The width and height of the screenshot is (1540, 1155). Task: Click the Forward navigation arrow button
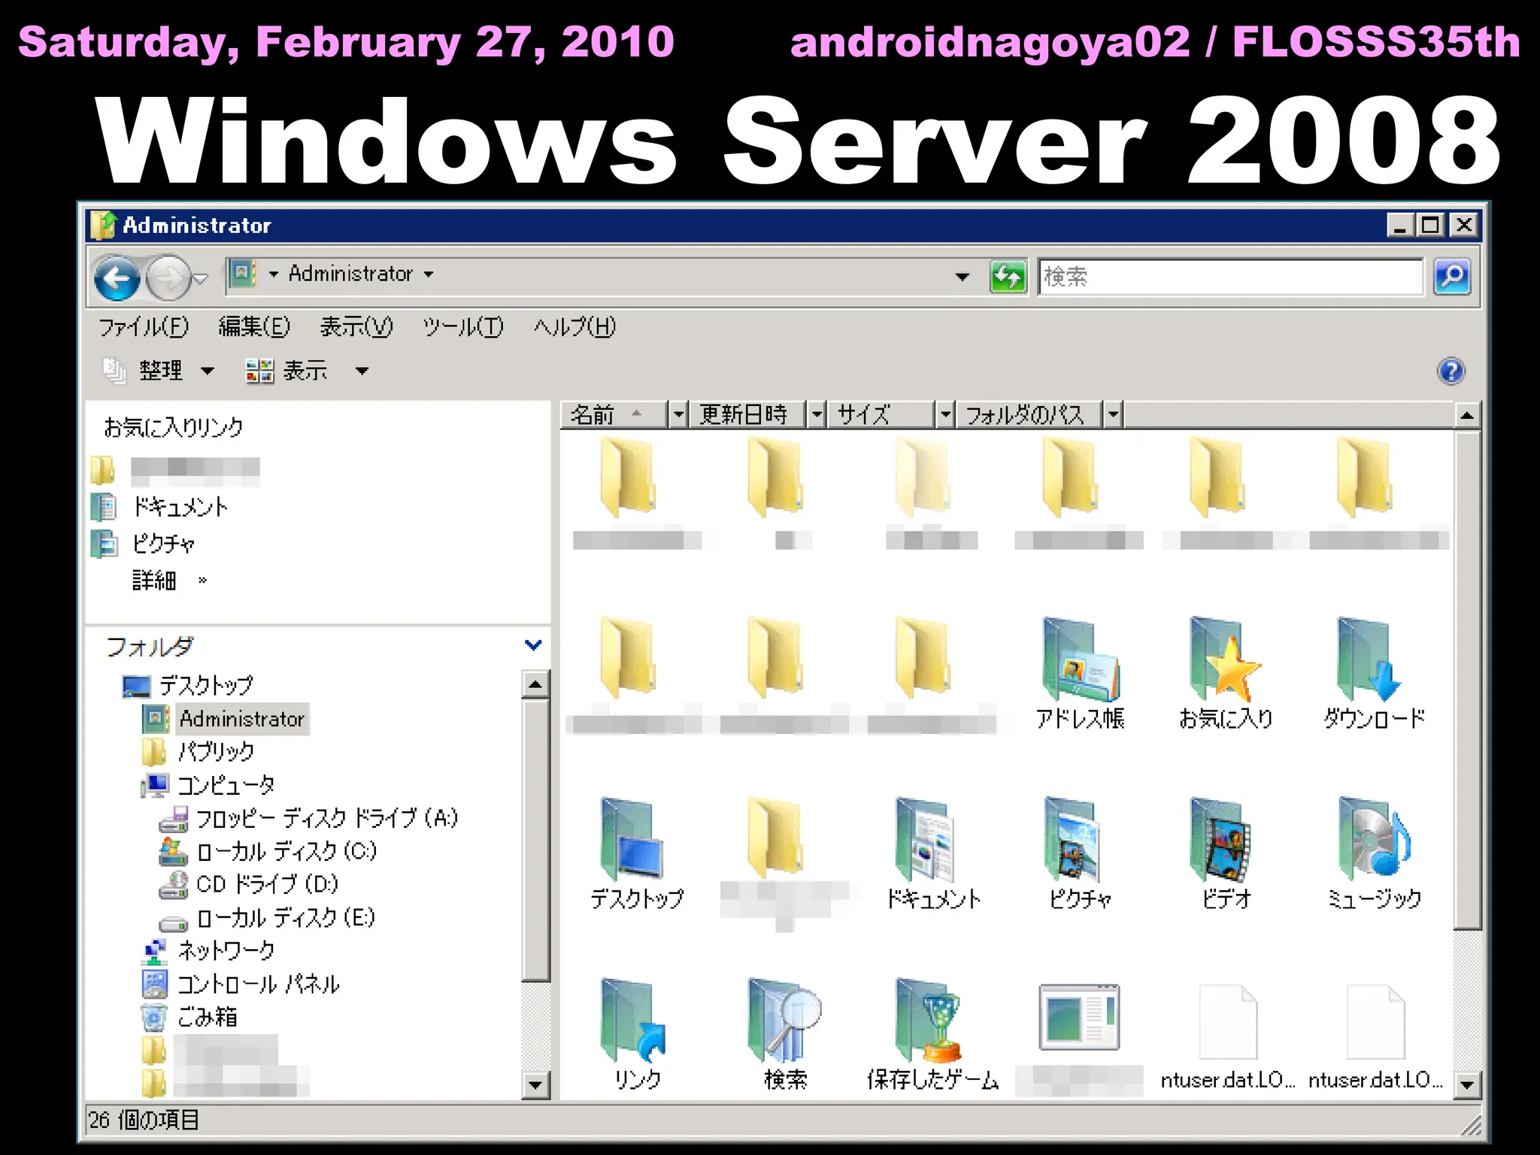point(167,277)
